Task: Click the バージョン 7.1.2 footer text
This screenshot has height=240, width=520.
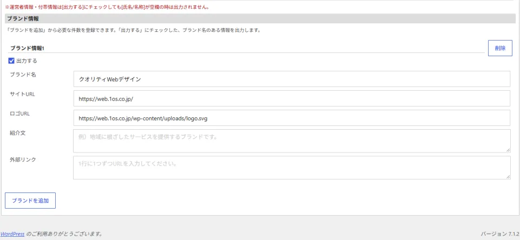Action: (499, 234)
